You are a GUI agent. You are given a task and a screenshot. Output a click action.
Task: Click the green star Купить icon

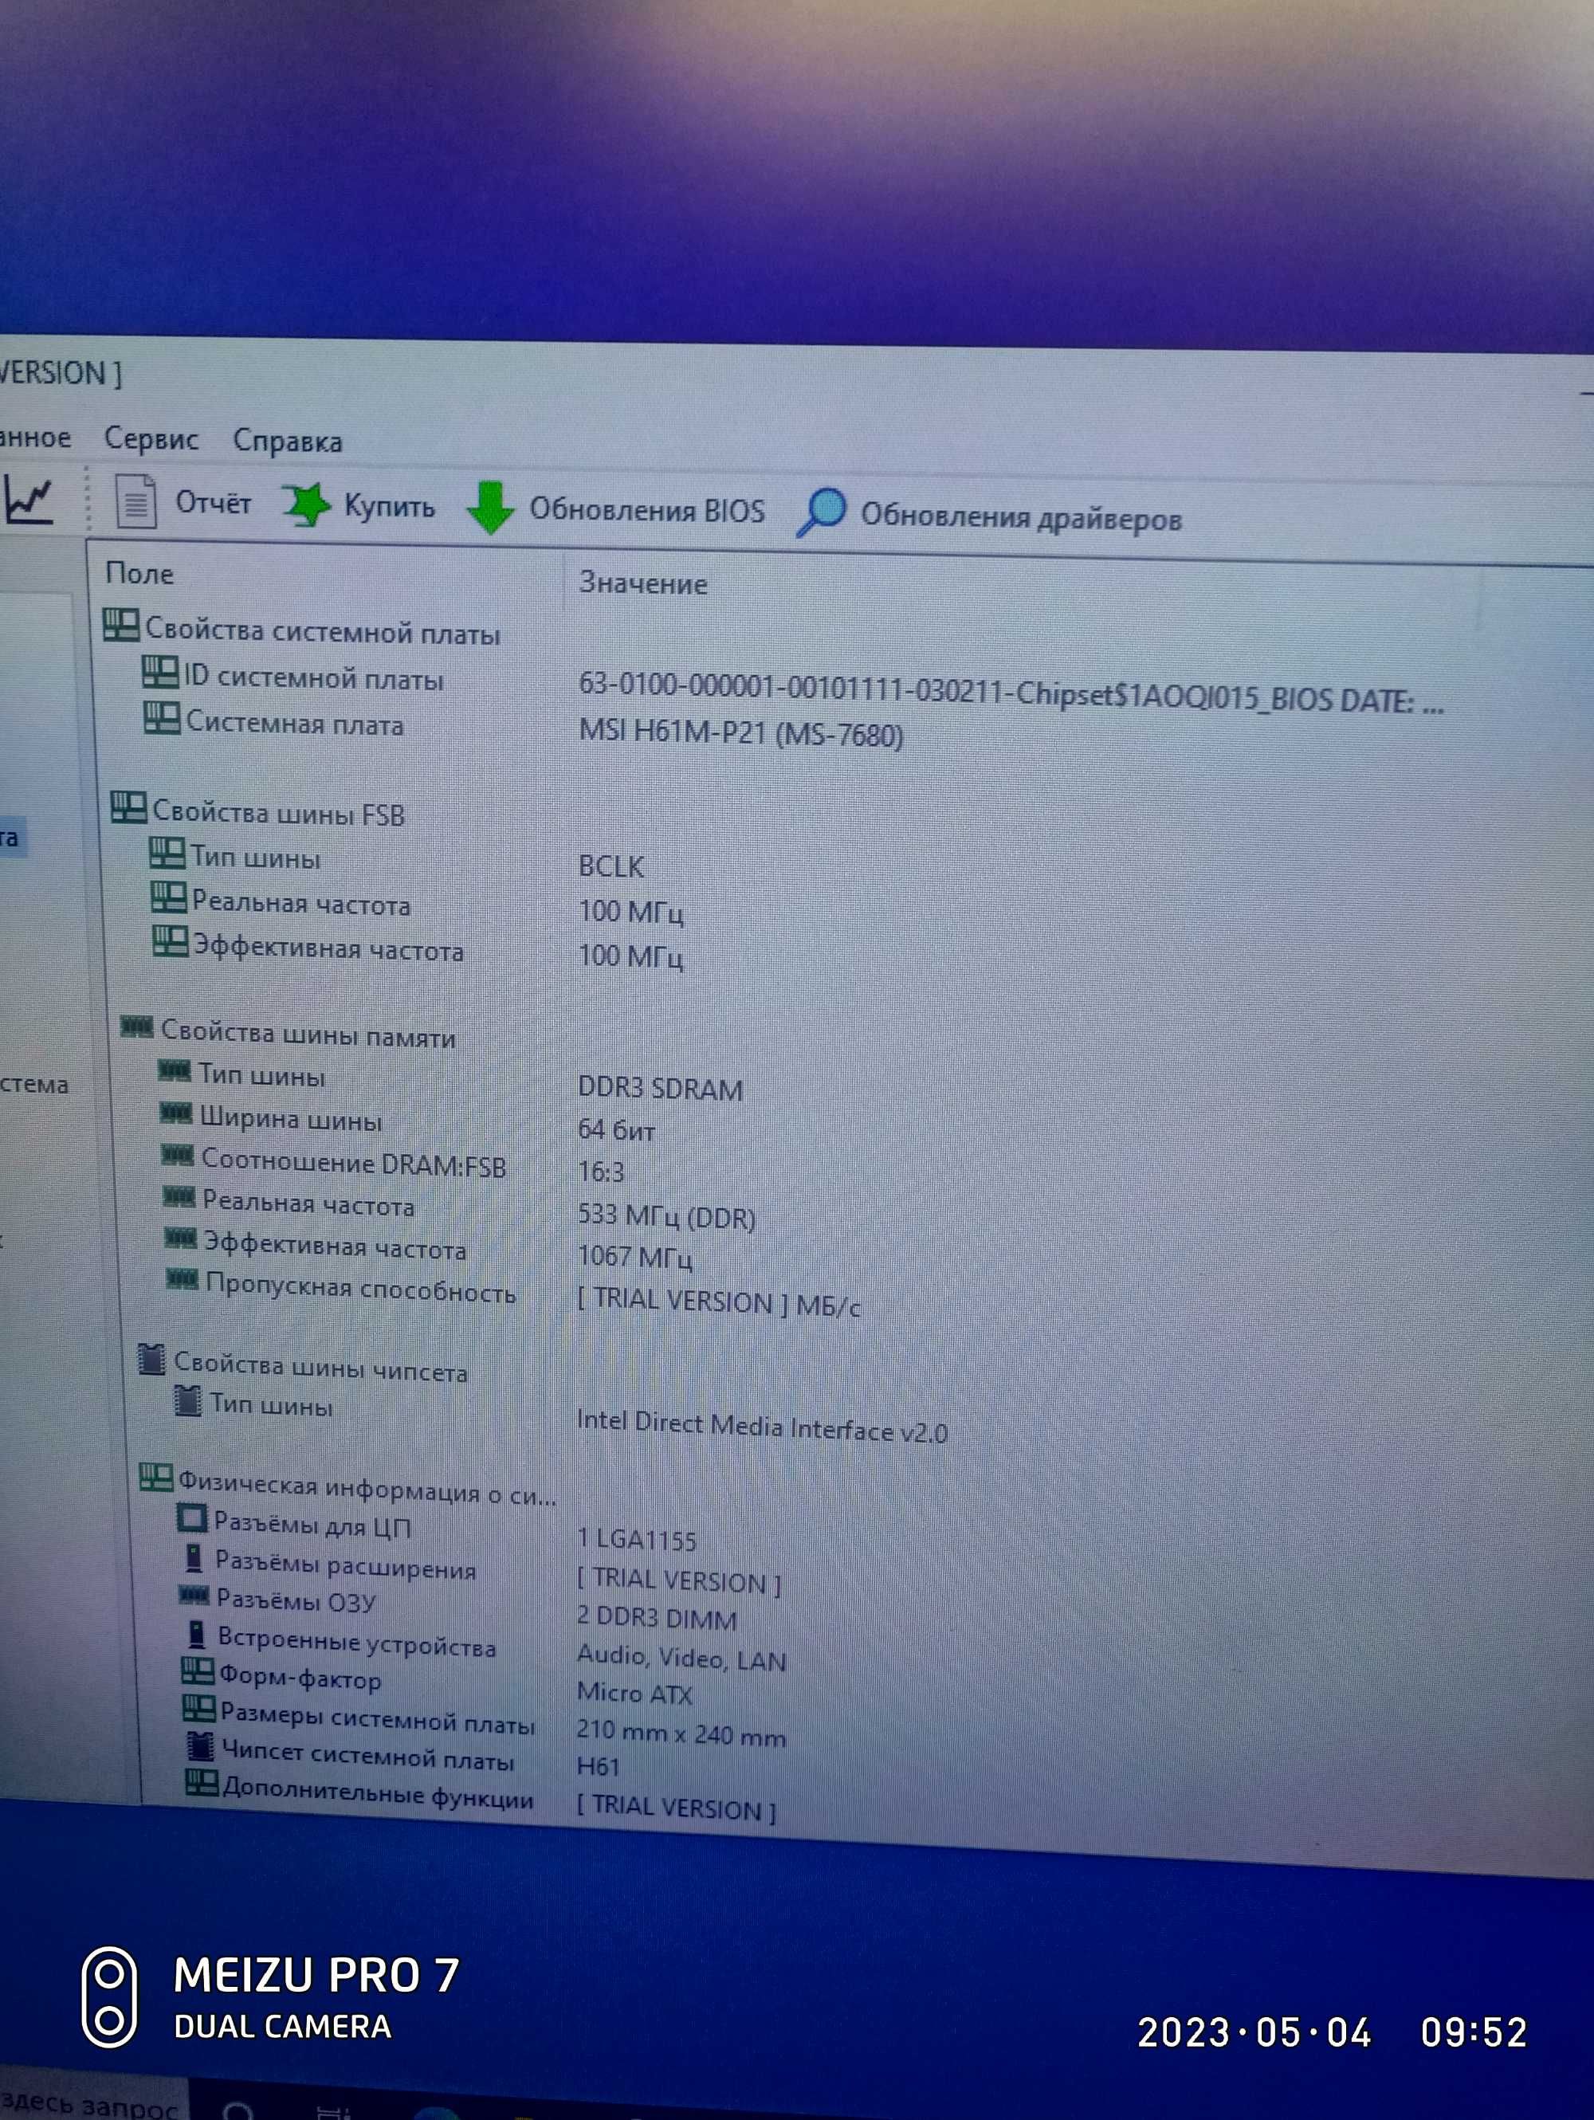pyautogui.click(x=307, y=504)
